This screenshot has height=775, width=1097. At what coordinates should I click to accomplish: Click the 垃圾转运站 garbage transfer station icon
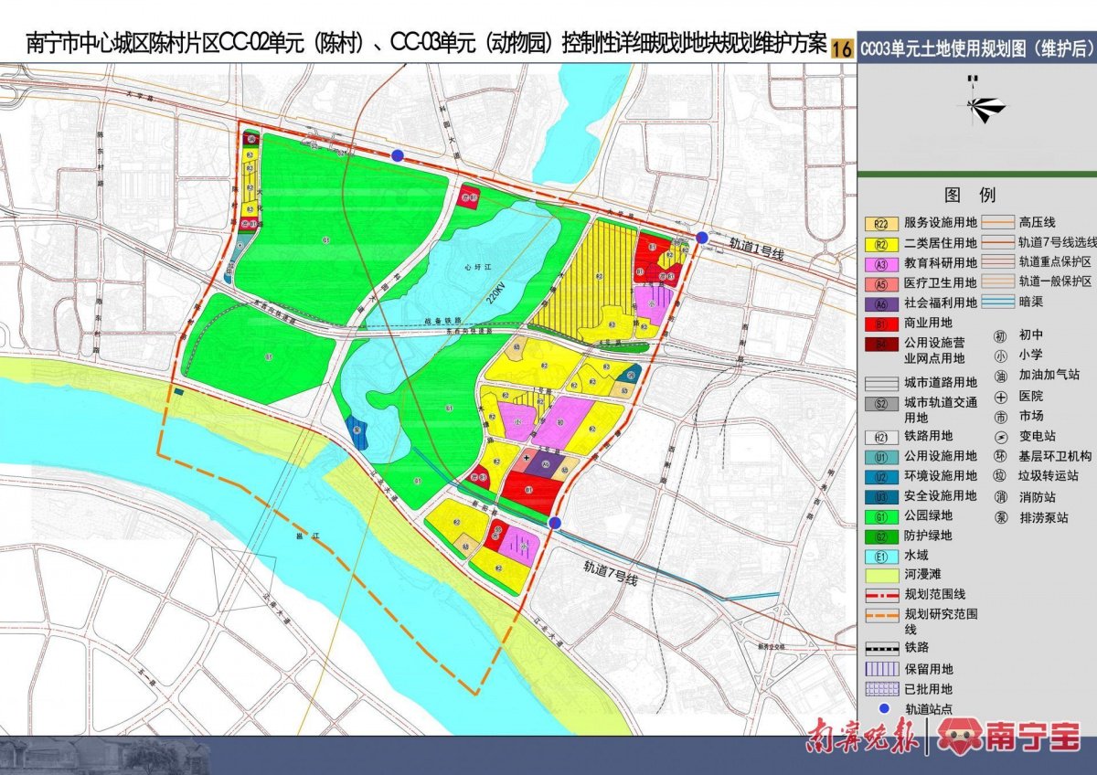coord(1000,474)
